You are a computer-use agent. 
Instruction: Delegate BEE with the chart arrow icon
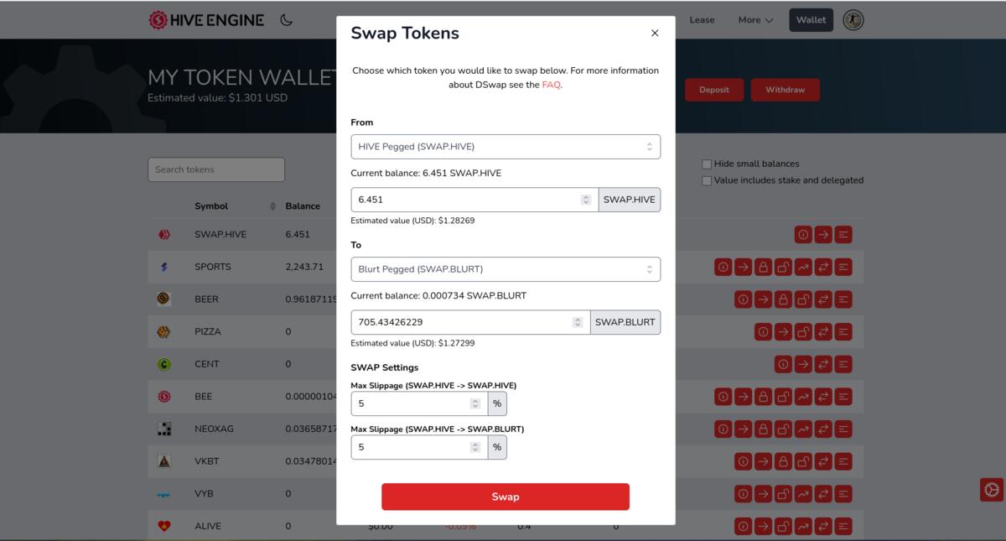[803, 397]
